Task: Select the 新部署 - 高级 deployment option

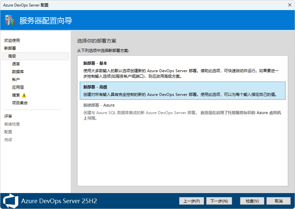Action: point(182,91)
